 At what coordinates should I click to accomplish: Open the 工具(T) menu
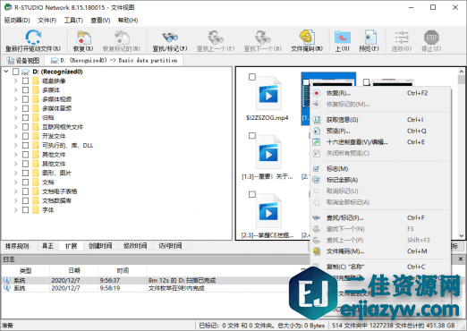[73, 21]
